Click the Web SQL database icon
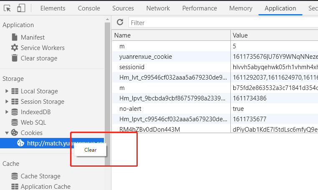The width and height of the screenshot is (318, 190). click(15, 122)
